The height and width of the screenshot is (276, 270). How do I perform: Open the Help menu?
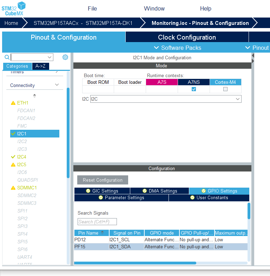point(205,8)
